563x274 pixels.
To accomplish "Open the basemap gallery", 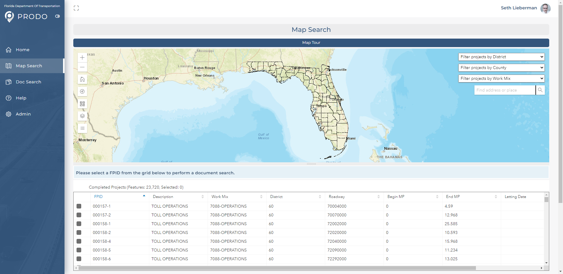I will pyautogui.click(x=82, y=104).
